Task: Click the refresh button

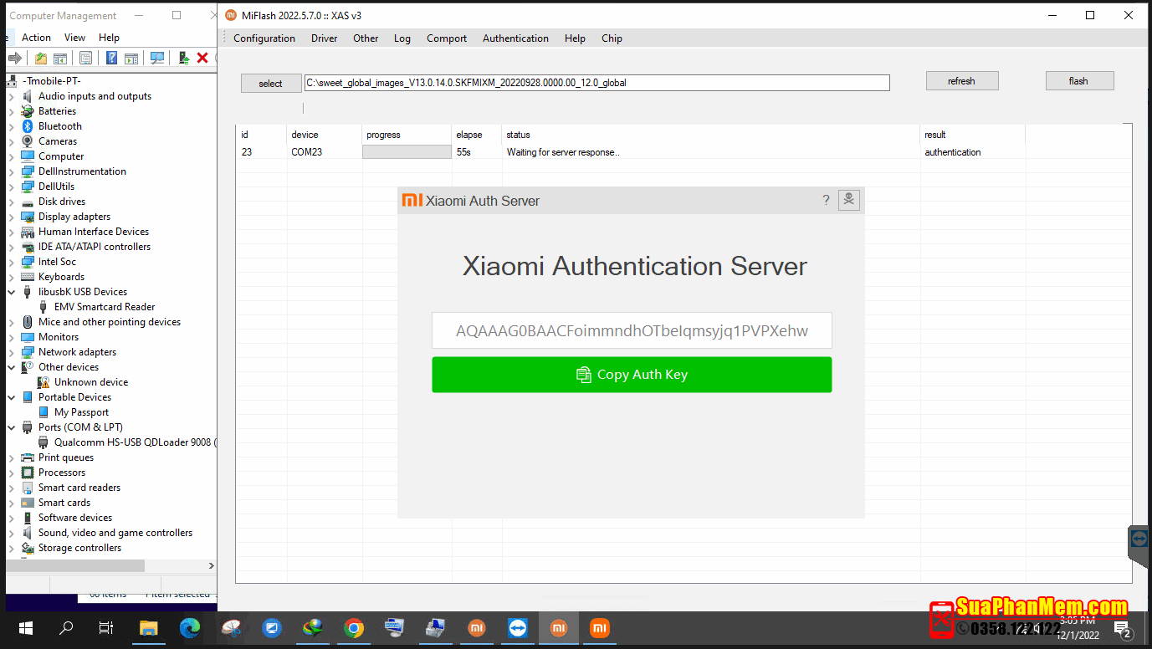Action: [961, 81]
